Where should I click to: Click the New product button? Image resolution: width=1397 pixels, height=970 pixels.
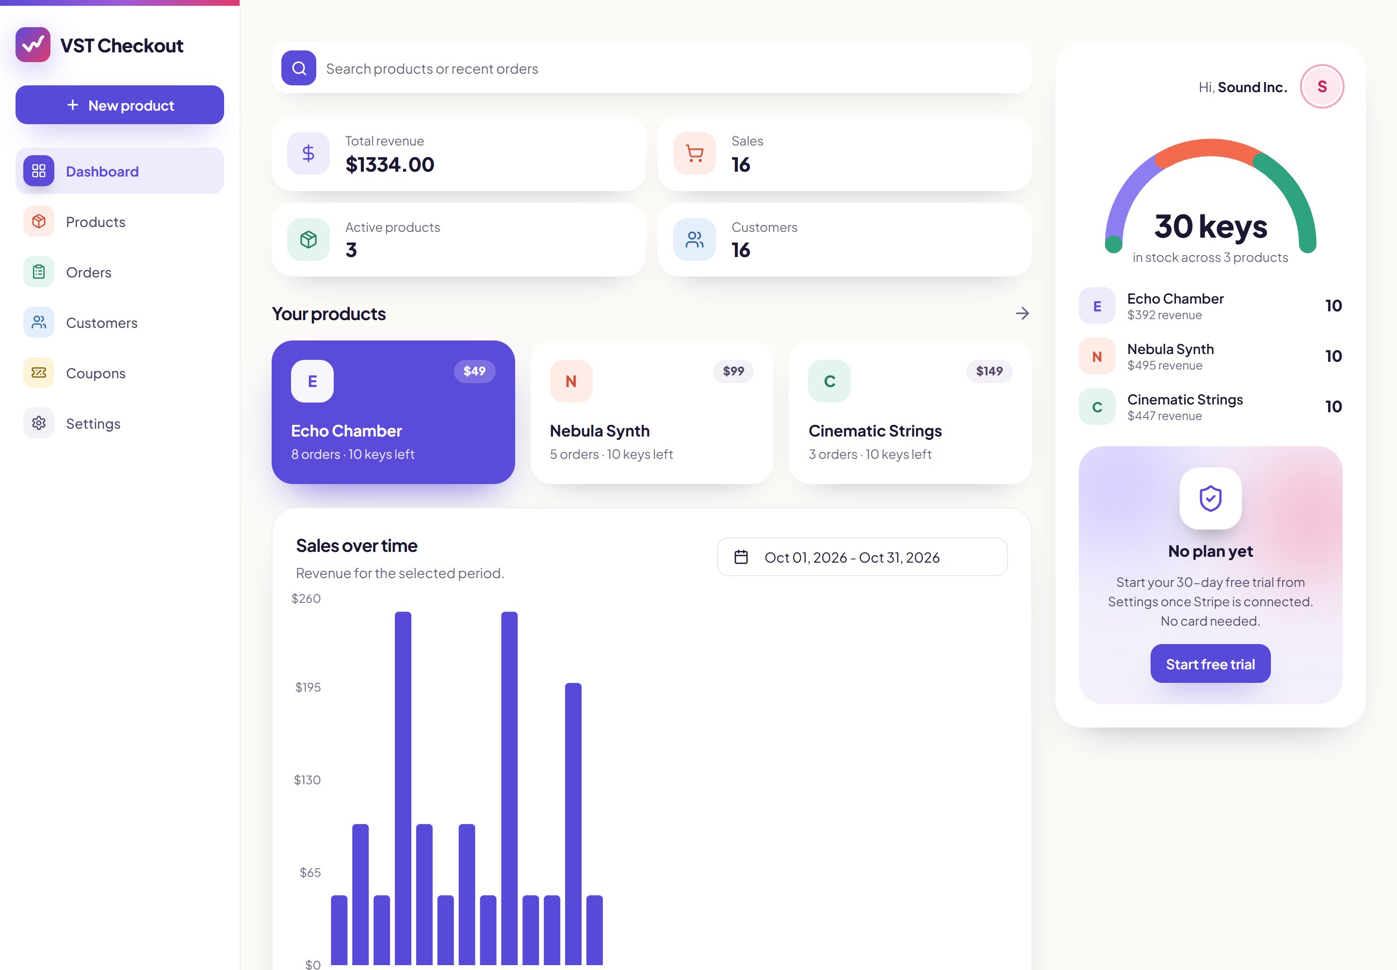pos(120,105)
